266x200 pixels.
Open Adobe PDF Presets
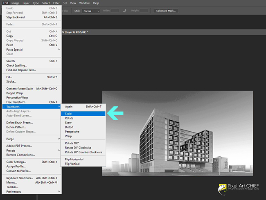click(x=32, y=146)
